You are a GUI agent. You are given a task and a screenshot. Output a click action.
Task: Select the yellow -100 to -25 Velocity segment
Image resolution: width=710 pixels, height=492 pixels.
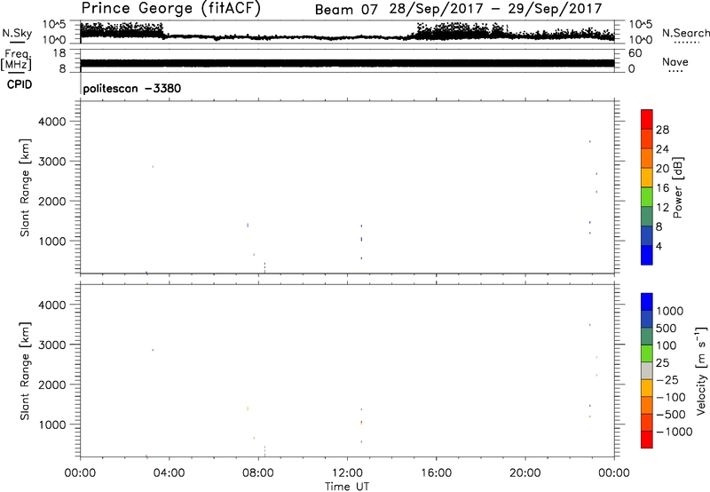click(647, 388)
